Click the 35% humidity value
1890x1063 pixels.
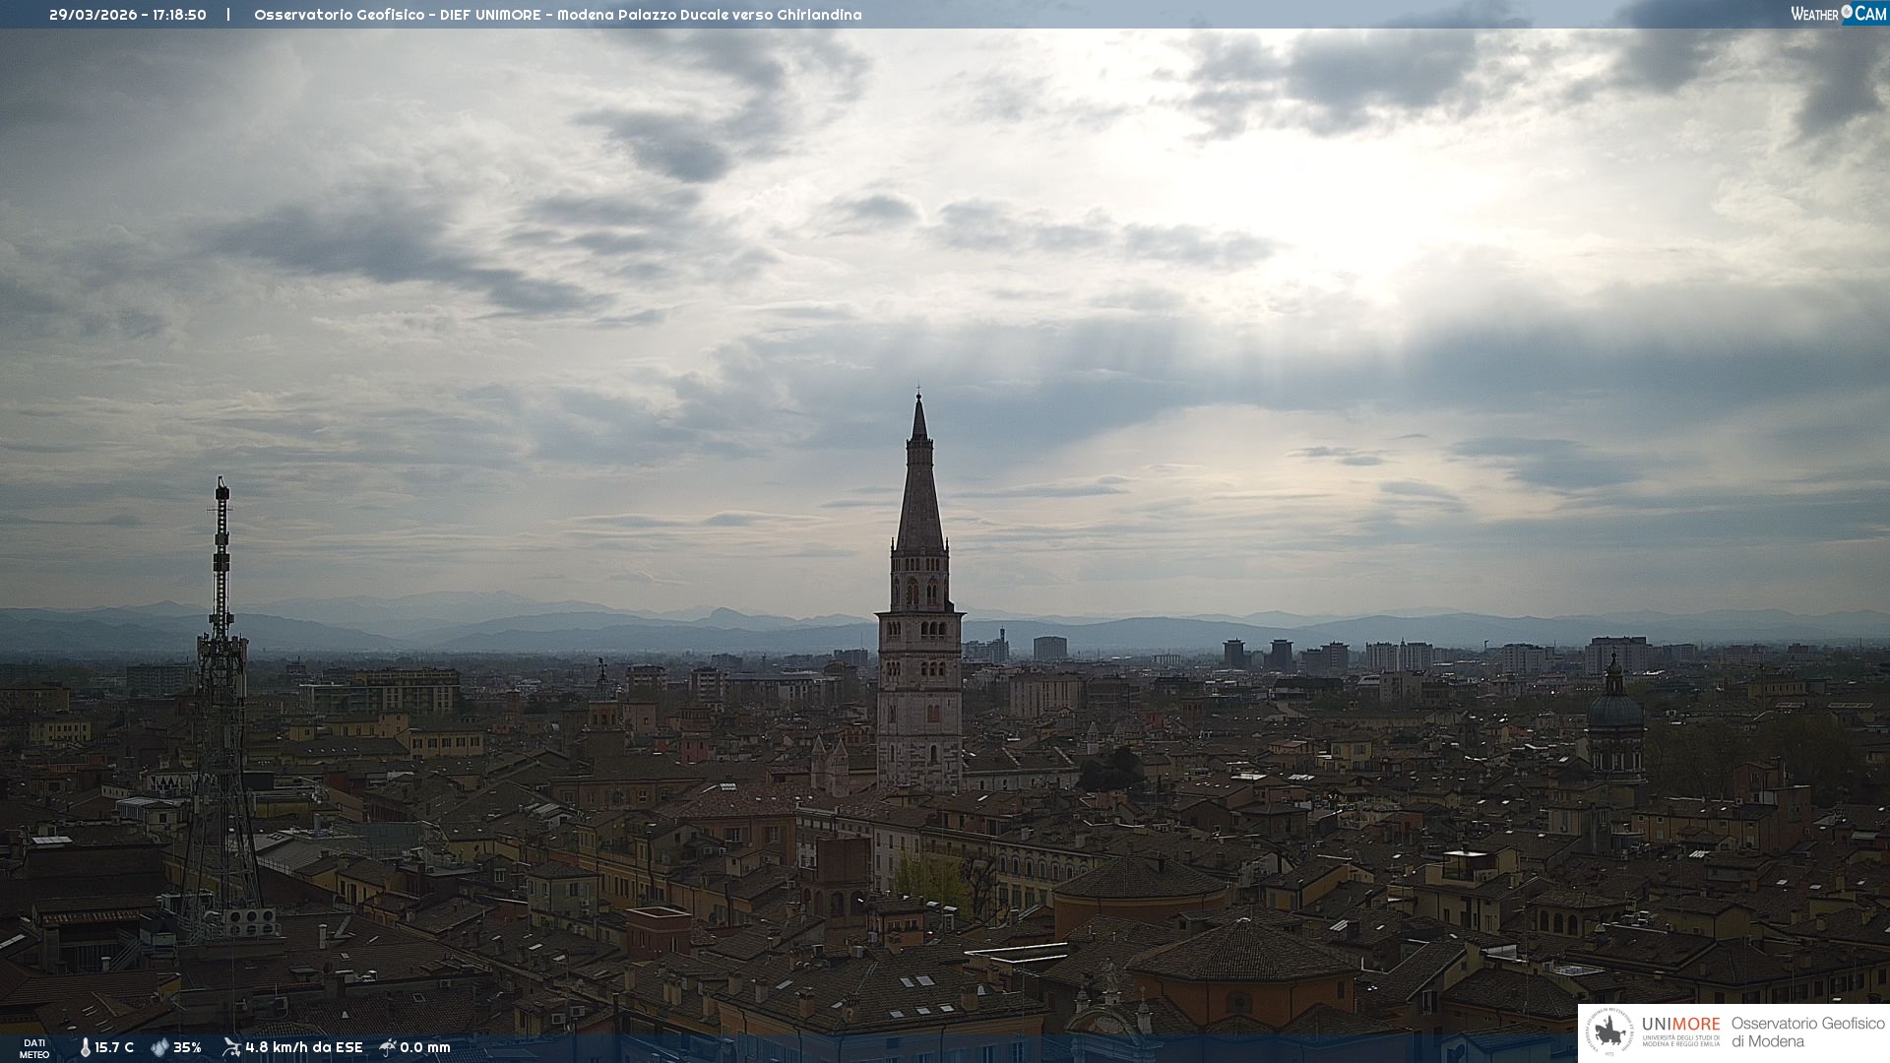coord(187,1048)
